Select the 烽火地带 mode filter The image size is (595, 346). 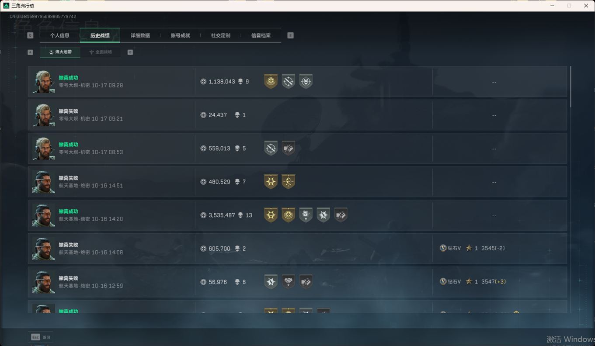pos(60,52)
